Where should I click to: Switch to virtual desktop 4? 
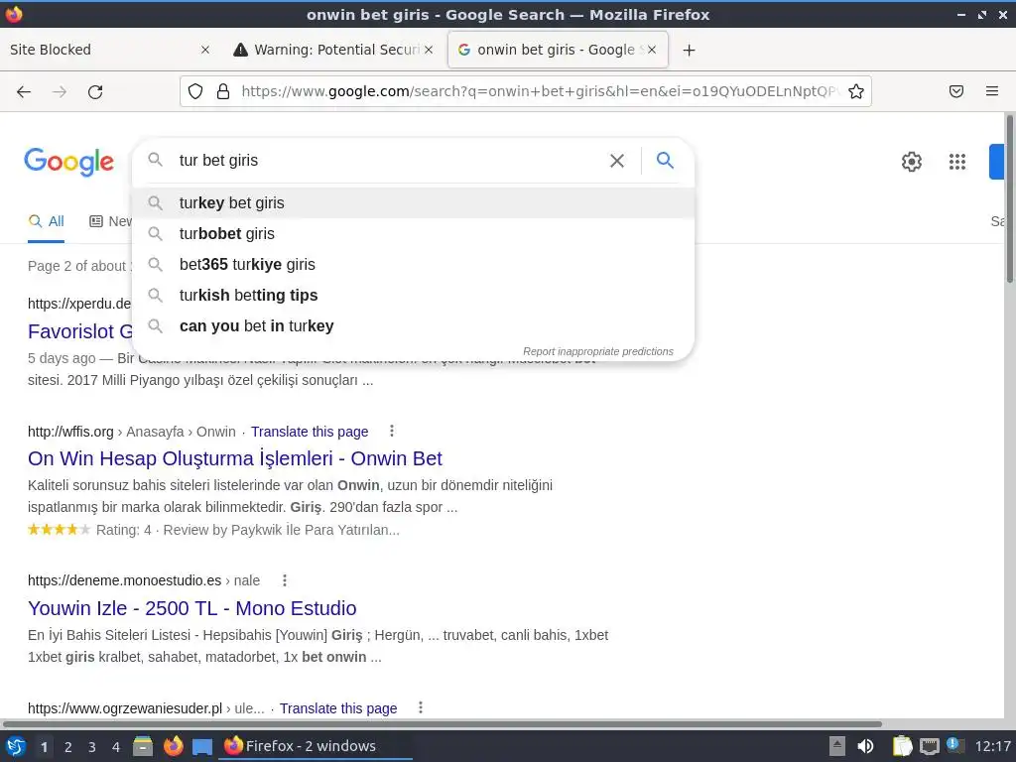click(116, 747)
